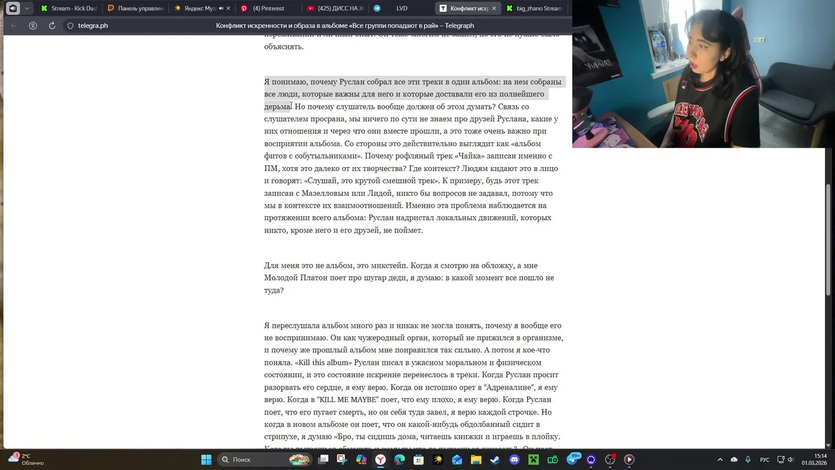Reload the telegra.ph page
The image size is (835, 470).
coord(52,25)
